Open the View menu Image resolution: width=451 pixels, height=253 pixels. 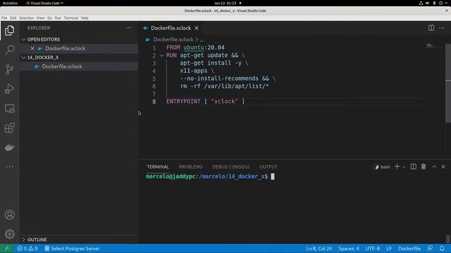tap(41, 18)
